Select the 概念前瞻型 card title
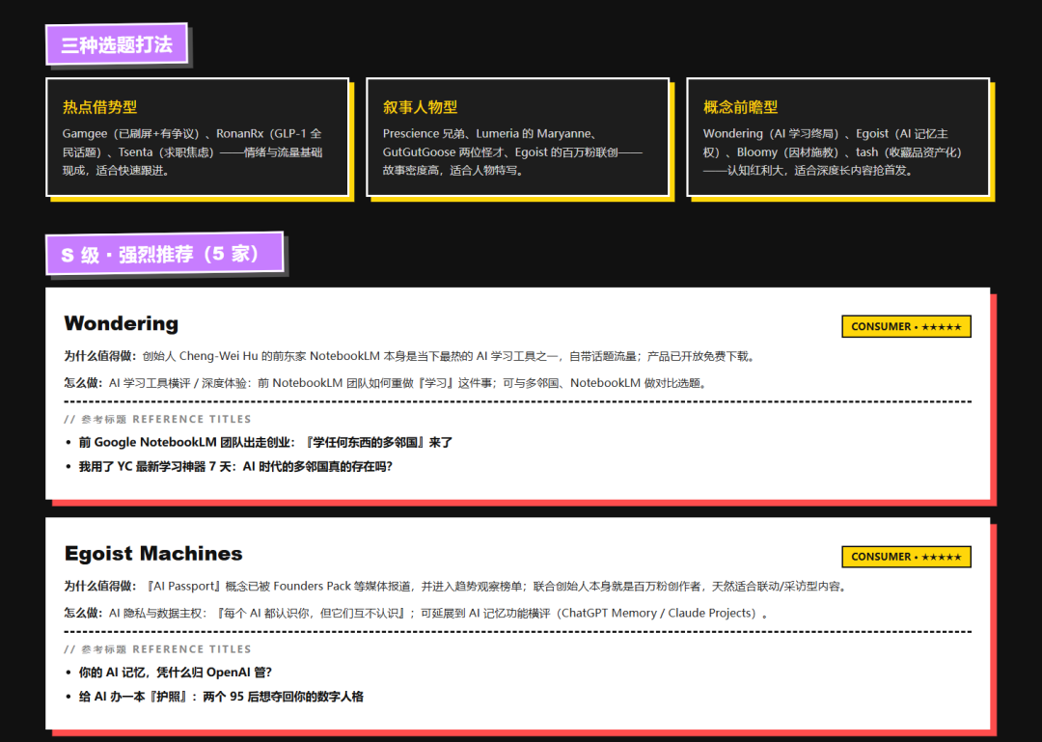This screenshot has width=1042, height=742. click(740, 107)
